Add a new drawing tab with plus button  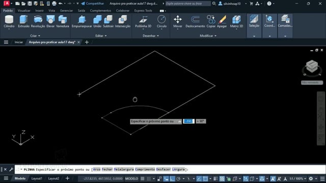pos(87,42)
